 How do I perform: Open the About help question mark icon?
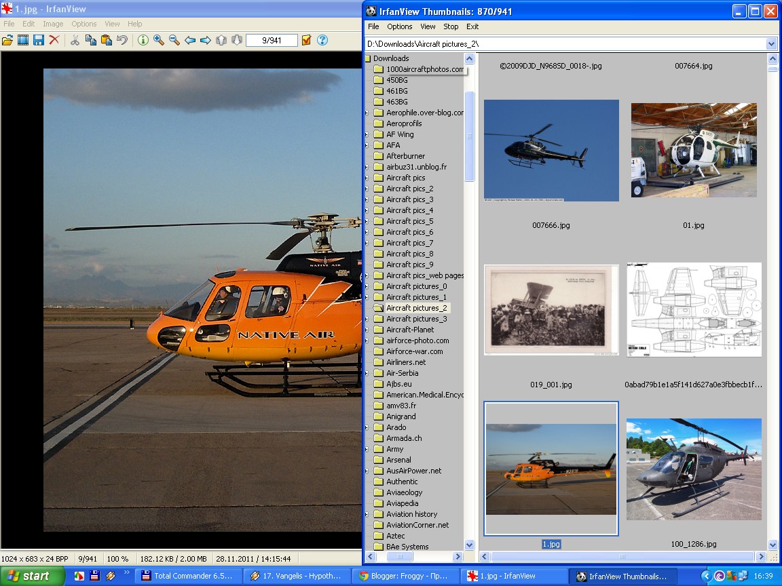[322, 41]
